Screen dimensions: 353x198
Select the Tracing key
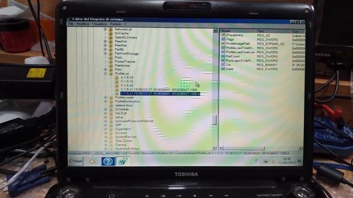pos(120,145)
